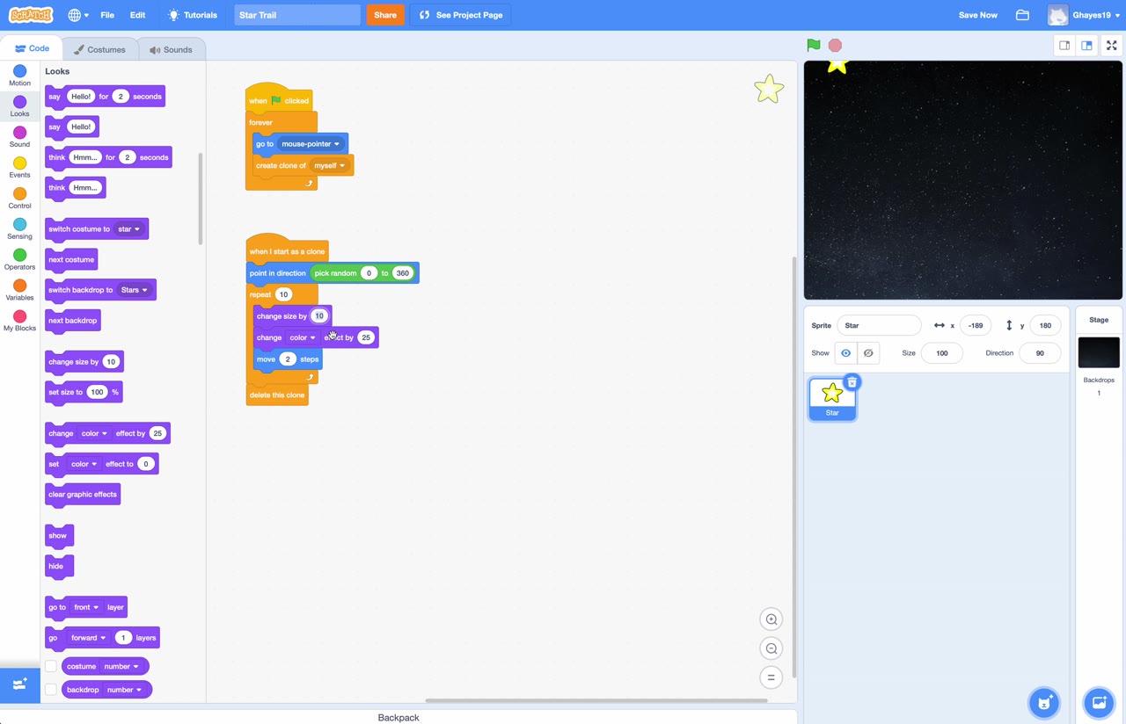The height and width of the screenshot is (724, 1126).
Task: Open the mouse-pointer dropdown in the go to block
Action: tap(336, 143)
